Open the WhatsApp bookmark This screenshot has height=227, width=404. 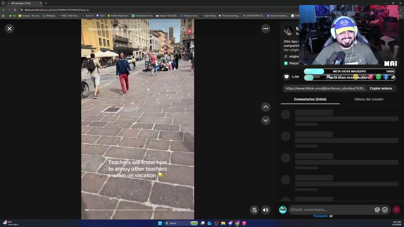coord(49,15)
